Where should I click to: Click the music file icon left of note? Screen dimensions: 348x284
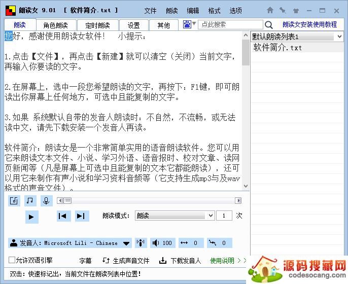(x=14, y=201)
